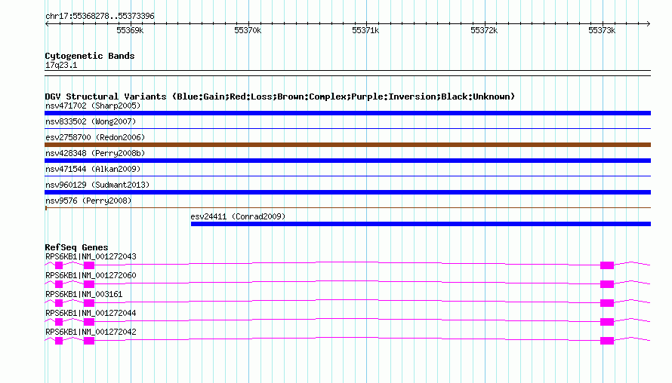
Task: Open transcript RPS6KB1|NM_003161 label
Action: tap(84, 295)
